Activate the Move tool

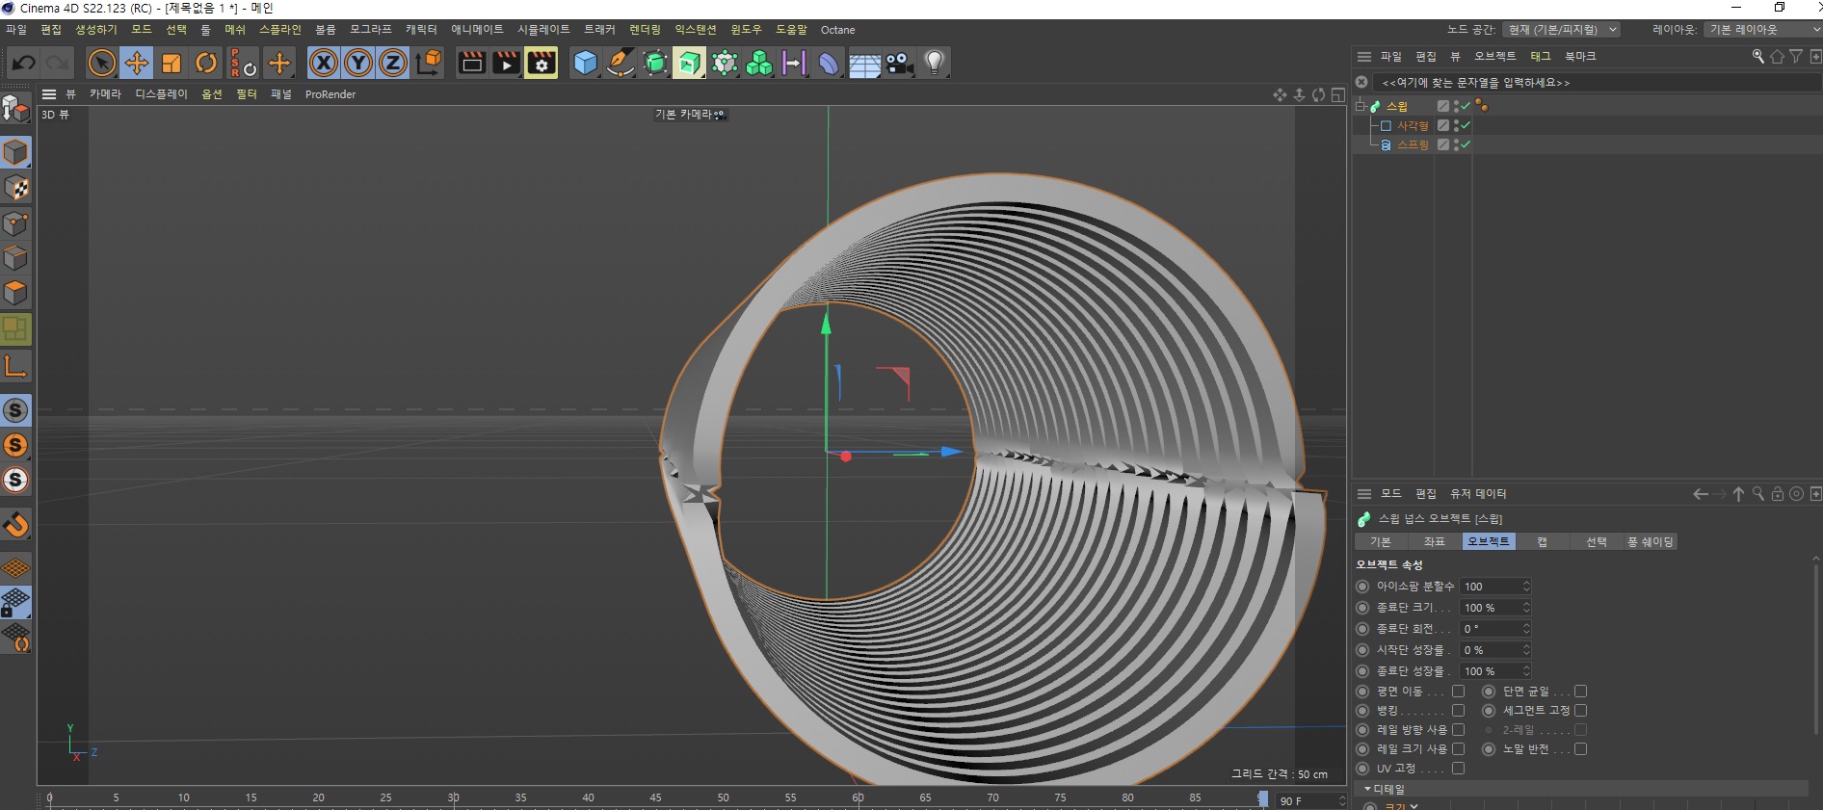point(137,64)
